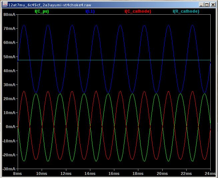Viewport: 218px width, 178px height.
Task: Click the 40mA vertical axis label
Action: pyautogui.click(x=9, y=71)
